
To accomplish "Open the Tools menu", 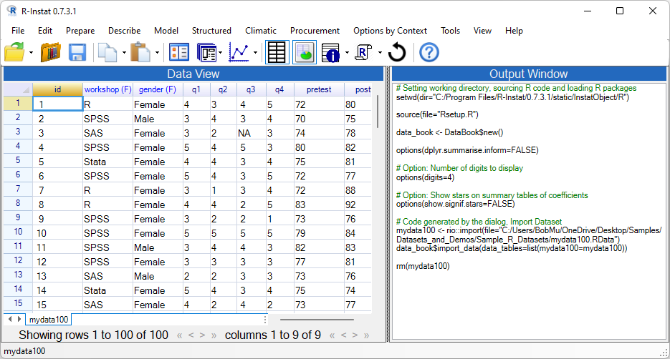I will click(451, 31).
